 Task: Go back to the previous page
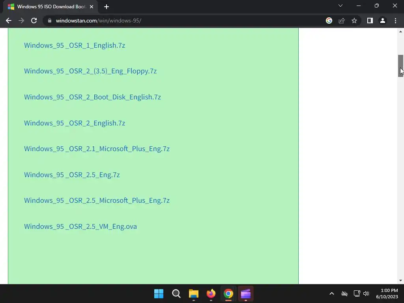click(x=9, y=21)
